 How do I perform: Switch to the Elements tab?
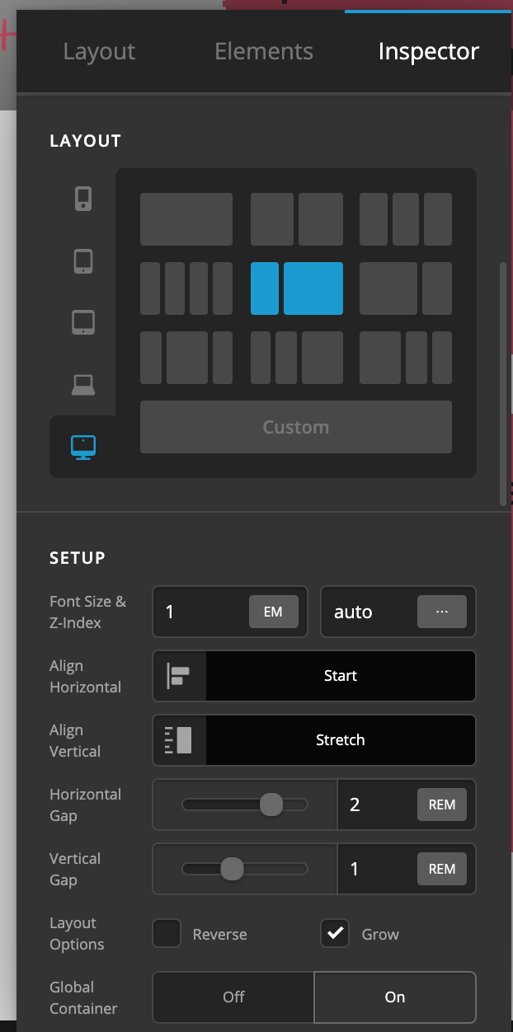[264, 52]
